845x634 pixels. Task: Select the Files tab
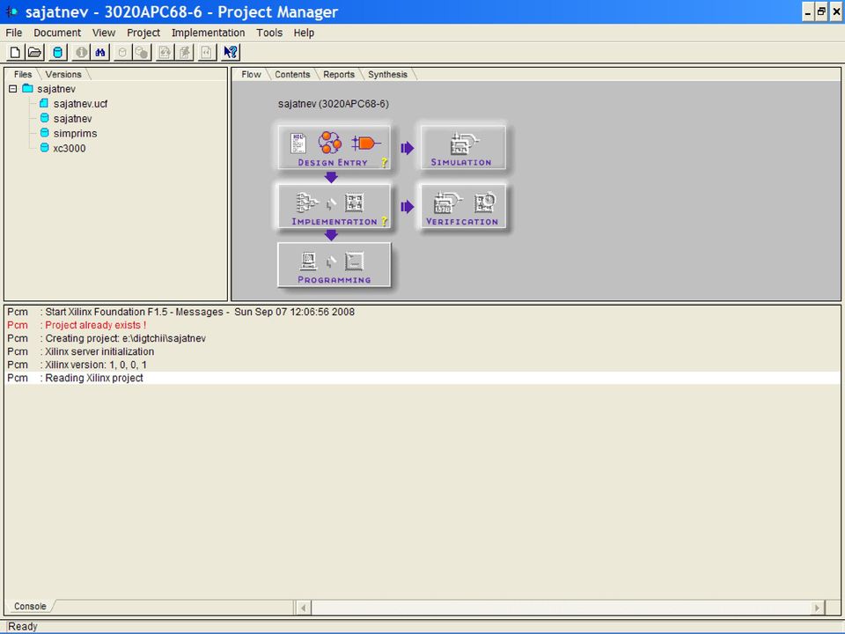coord(23,74)
